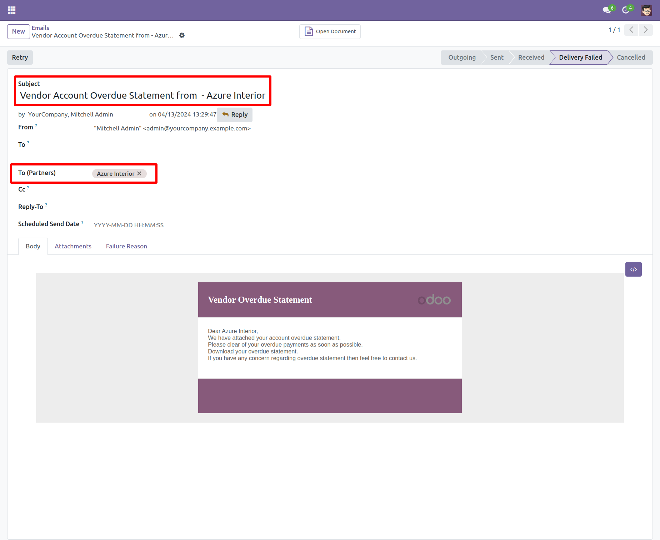Go to the next record arrow

coord(646,30)
